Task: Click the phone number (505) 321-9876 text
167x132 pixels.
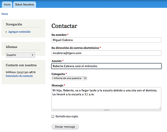Action: (x=26, y=72)
